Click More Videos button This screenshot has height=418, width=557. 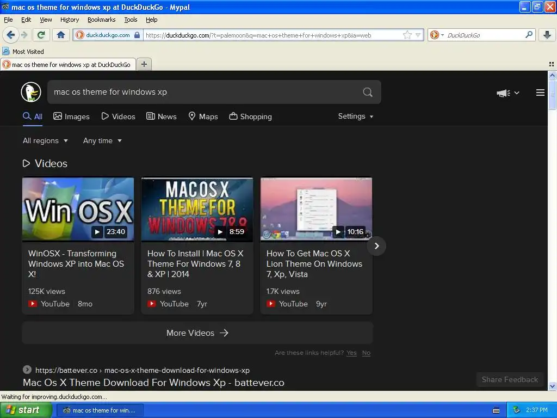(197, 333)
